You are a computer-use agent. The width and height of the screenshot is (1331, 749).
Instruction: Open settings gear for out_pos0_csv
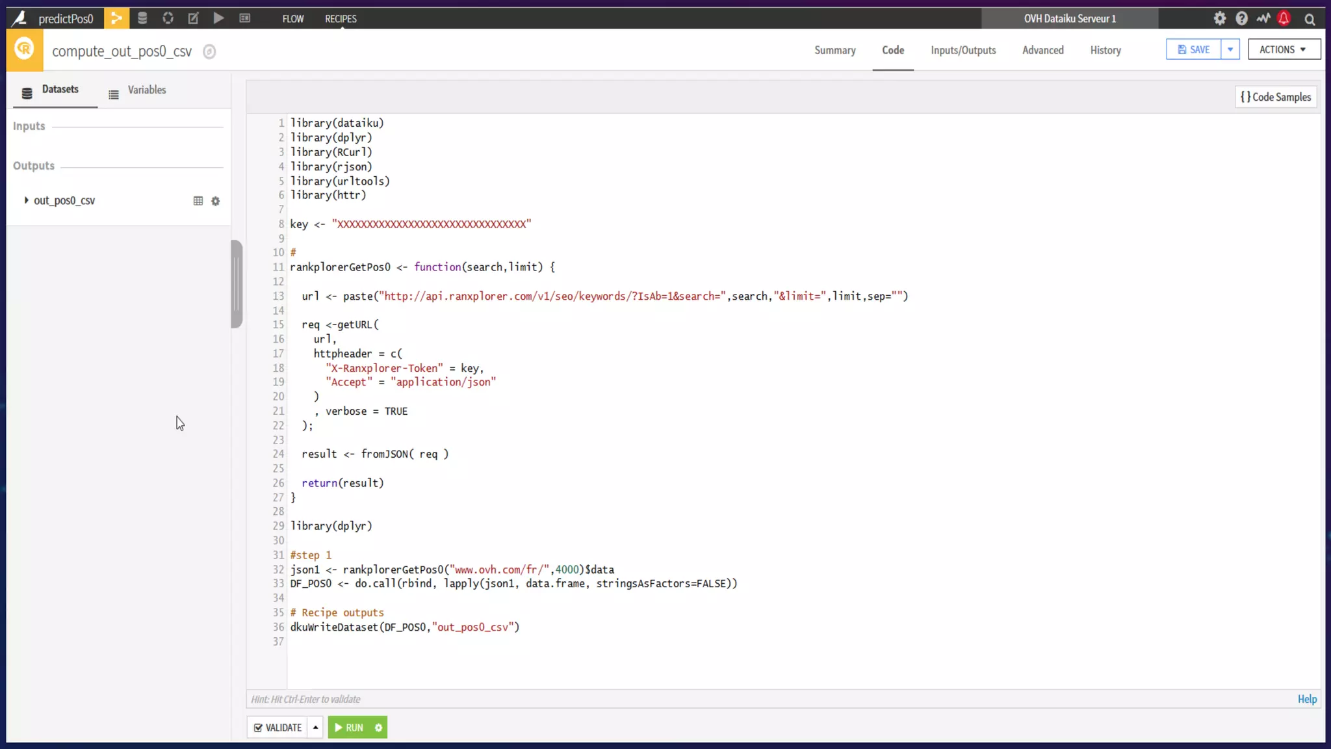(x=216, y=202)
